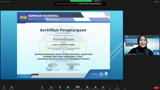Image resolution: width=160 pixels, height=90 pixels.
Task: Click the 'SEMINAR NASIONAL' header title
Action: coord(43,16)
